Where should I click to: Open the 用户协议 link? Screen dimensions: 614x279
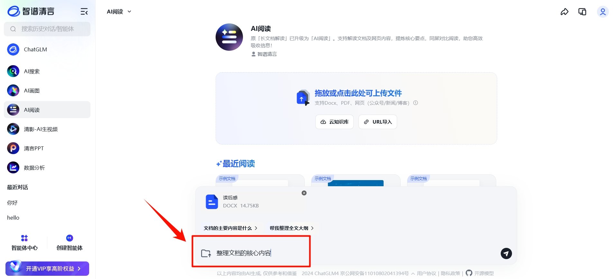point(426,274)
